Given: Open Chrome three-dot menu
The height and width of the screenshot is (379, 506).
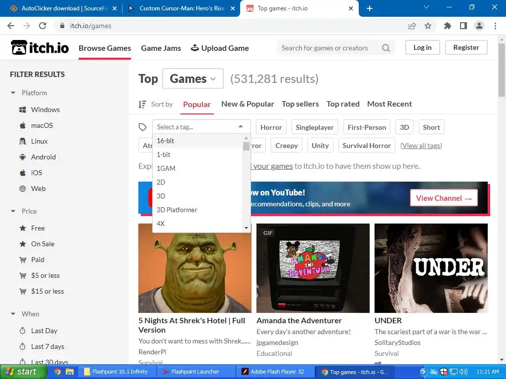Looking at the screenshot, I should tap(495, 26).
